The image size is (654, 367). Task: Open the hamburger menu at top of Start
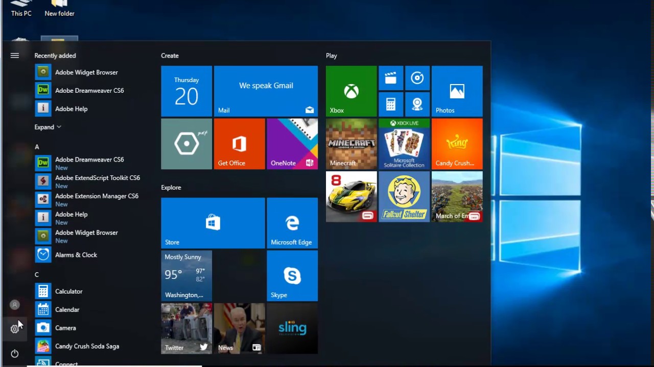tap(14, 56)
